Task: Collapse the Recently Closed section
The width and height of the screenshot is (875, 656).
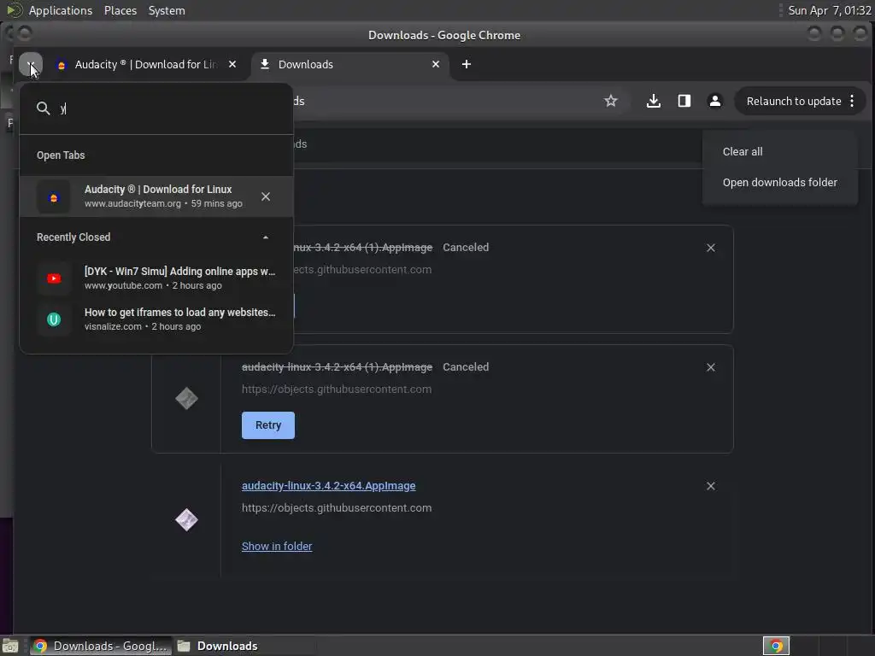Action: 266,237
